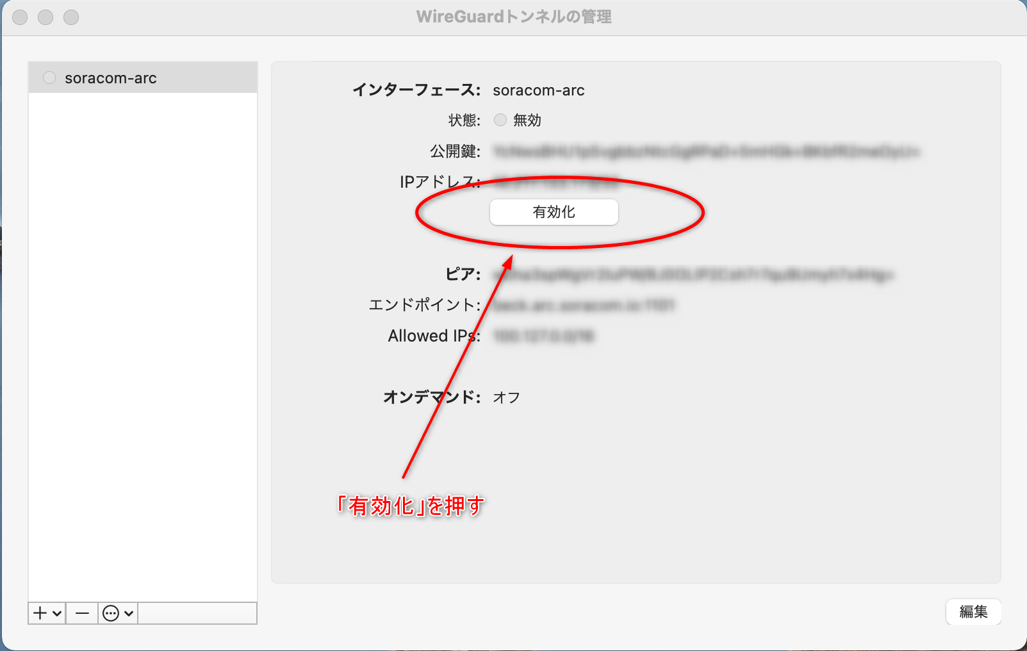Expand the chevron beside the plus button
The width and height of the screenshot is (1027, 651).
(x=58, y=613)
